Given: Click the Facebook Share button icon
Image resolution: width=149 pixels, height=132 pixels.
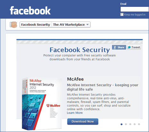Looking at the screenshot, I should pos(119,47).
